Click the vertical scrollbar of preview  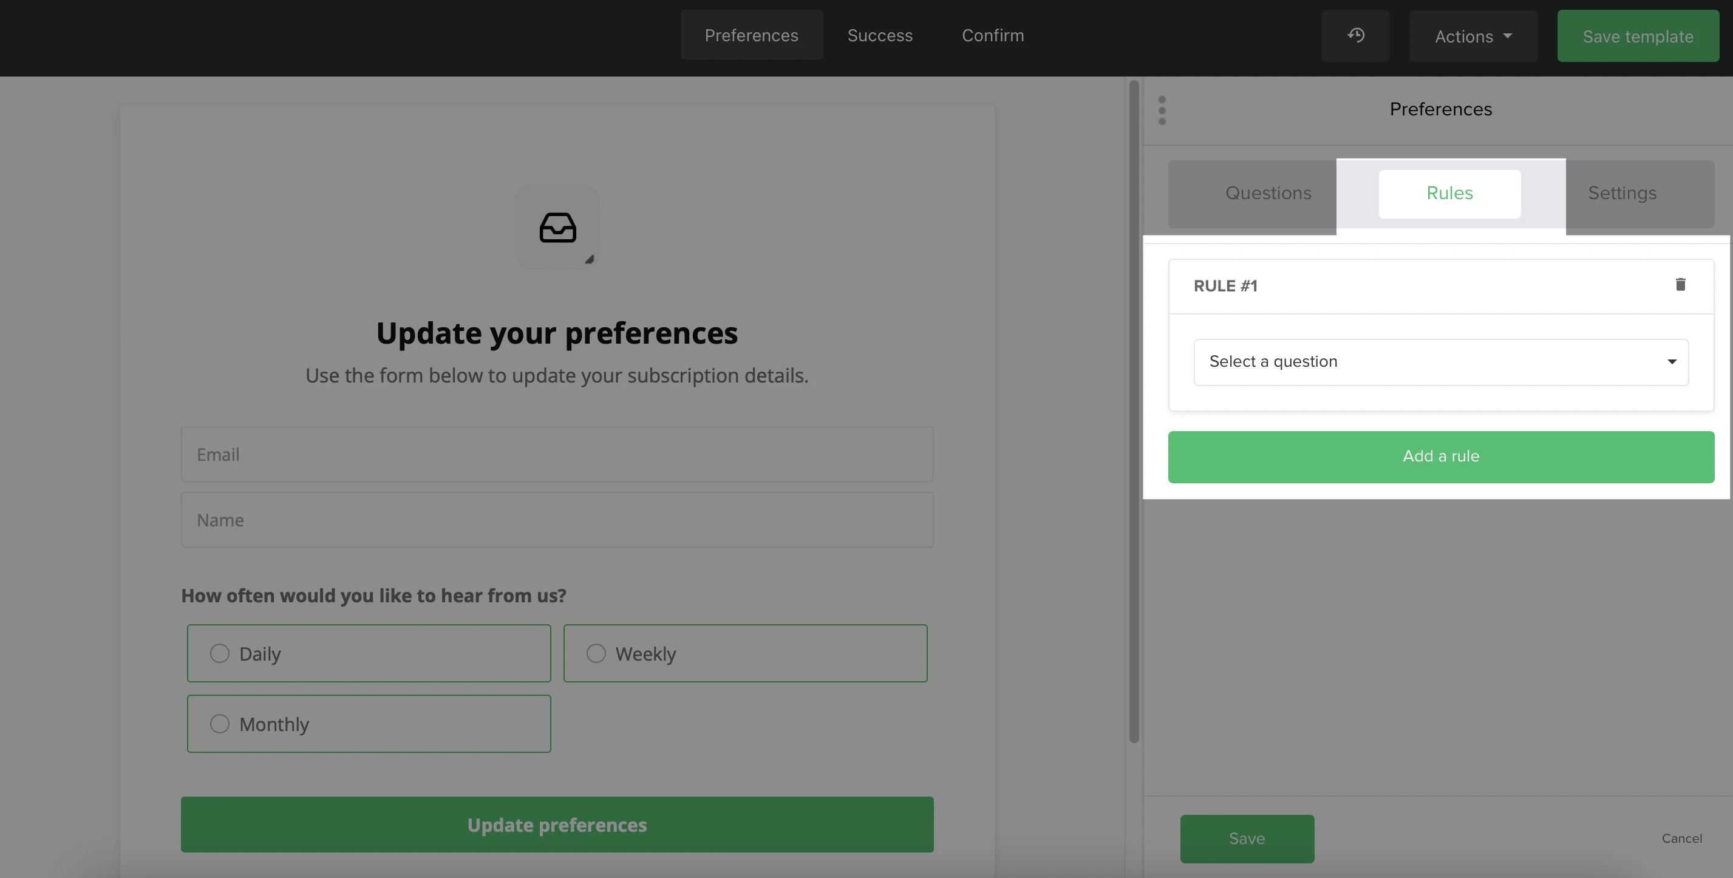[x=1134, y=410]
